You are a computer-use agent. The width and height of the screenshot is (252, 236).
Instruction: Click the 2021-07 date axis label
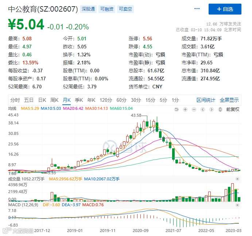(174, 231)
